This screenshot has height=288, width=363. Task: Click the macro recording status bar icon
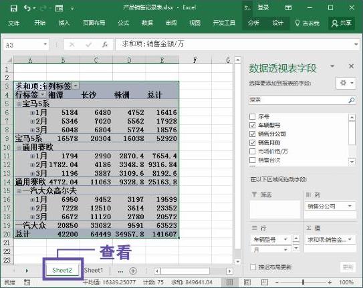[x=27, y=282]
